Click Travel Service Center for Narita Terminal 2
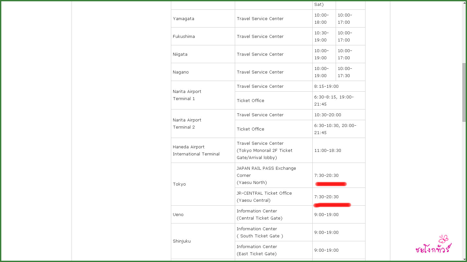The image size is (467, 262). pos(274,115)
